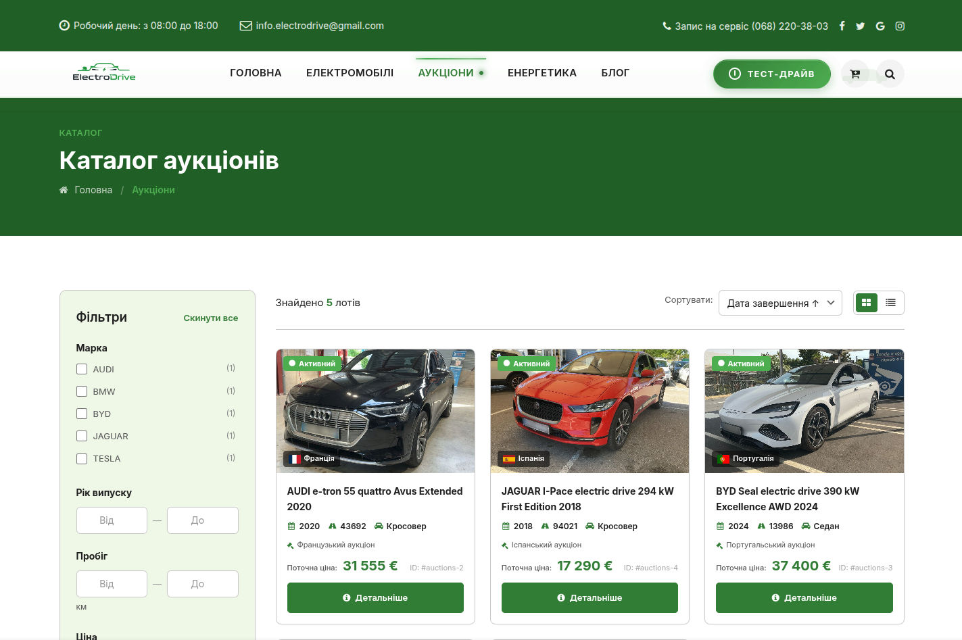The height and width of the screenshot is (640, 962).
Task: Focus the Пробіг Від input
Action: (x=112, y=584)
